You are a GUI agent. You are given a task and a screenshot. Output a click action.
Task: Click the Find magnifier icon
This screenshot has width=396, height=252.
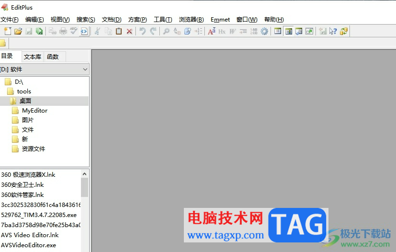tap(166, 31)
